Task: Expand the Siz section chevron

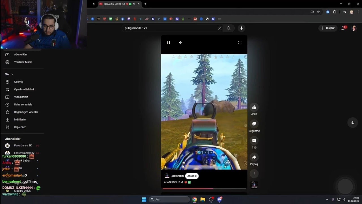Action: [x=12, y=74]
